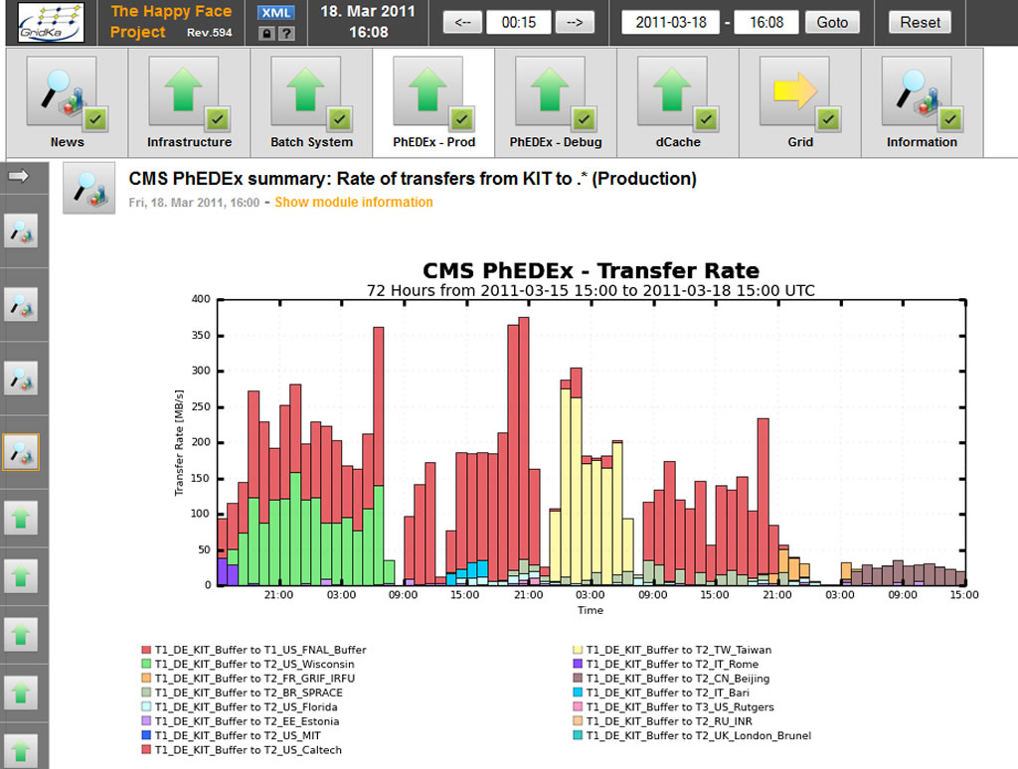1018x769 pixels.
Task: Click legend text T1_DE_KIT_Buffer to T2_EE_Estonia
Action: pos(247,721)
